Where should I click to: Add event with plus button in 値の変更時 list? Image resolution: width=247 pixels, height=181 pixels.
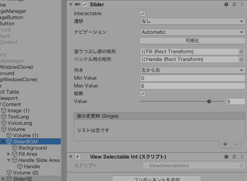point(225,144)
